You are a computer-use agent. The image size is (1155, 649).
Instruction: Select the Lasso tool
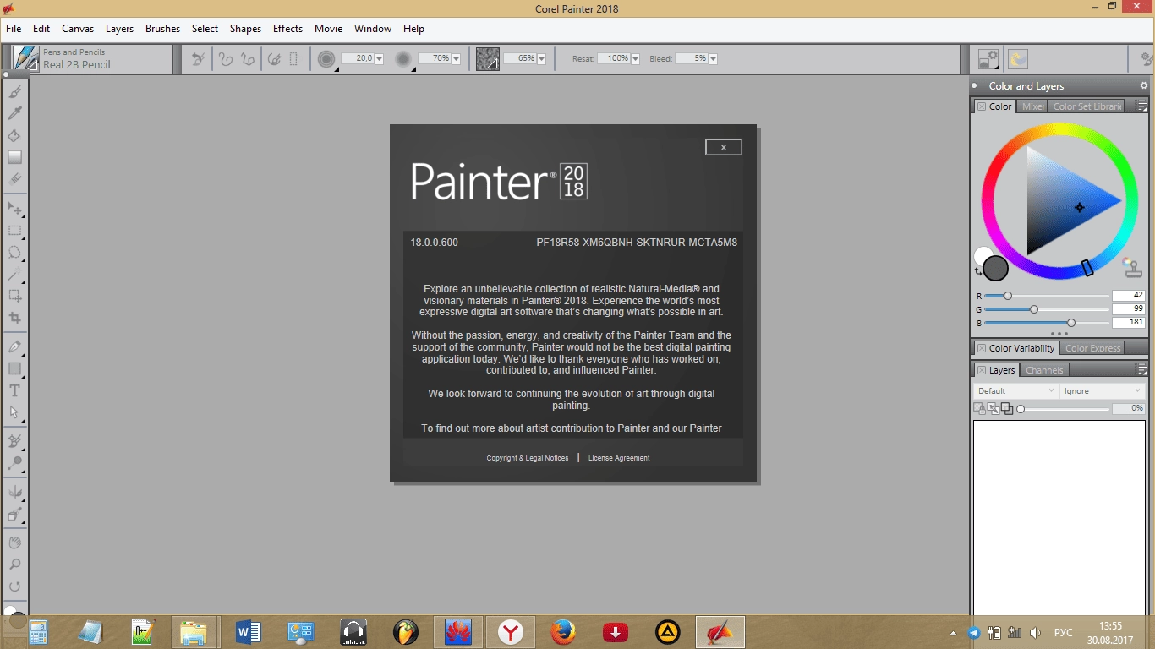tap(14, 252)
